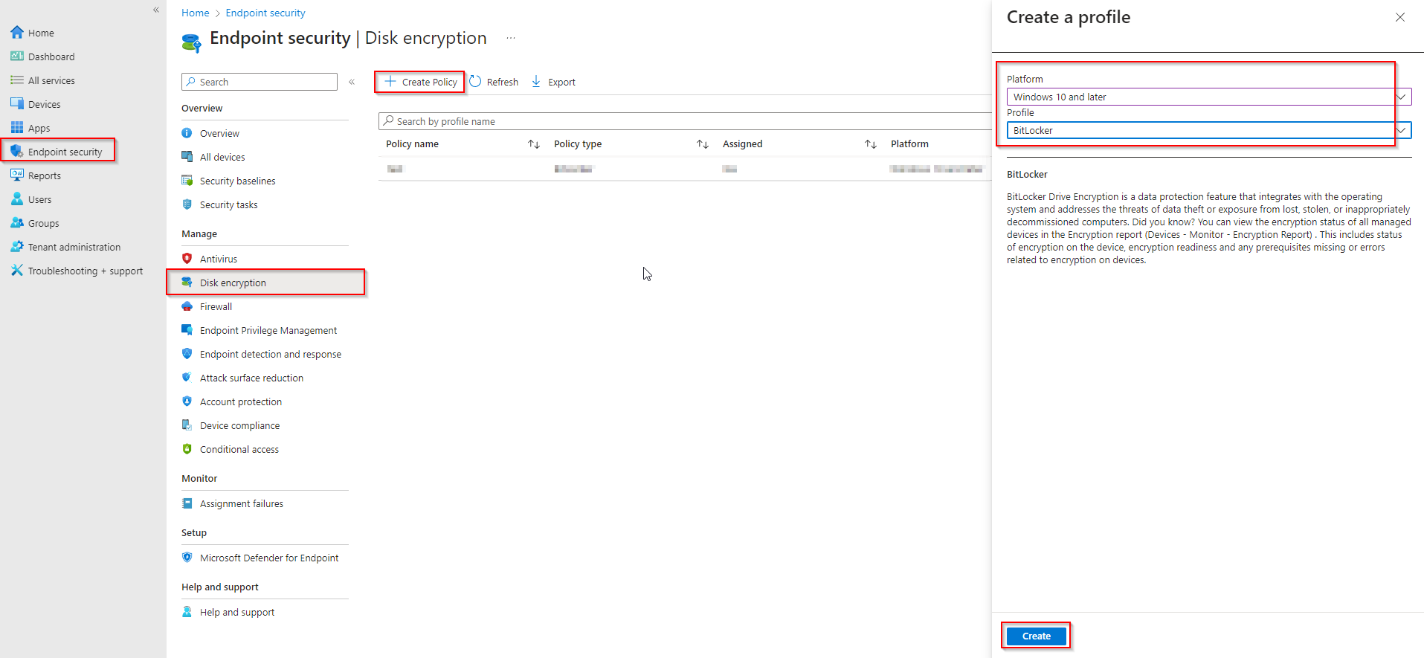
Task: Open the Dashboard icon in sidebar
Action: (x=17, y=57)
